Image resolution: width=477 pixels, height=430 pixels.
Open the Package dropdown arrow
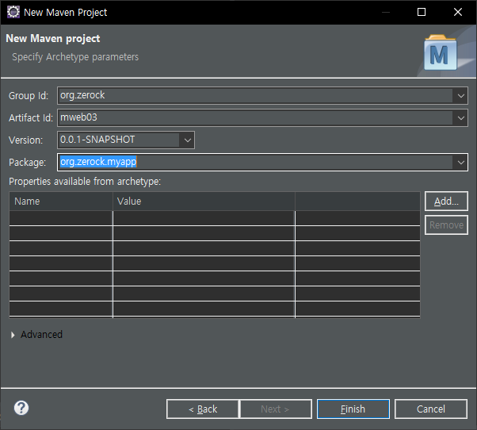460,163
